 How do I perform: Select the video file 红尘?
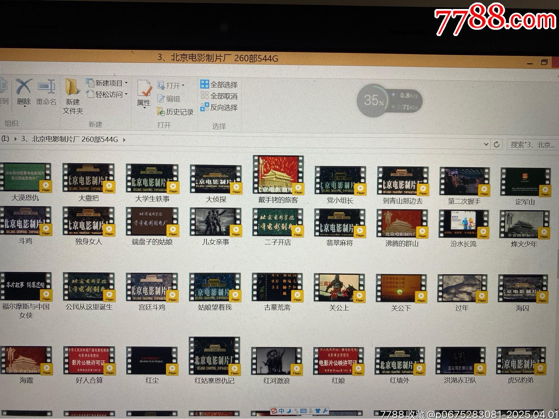pyautogui.click(x=152, y=366)
